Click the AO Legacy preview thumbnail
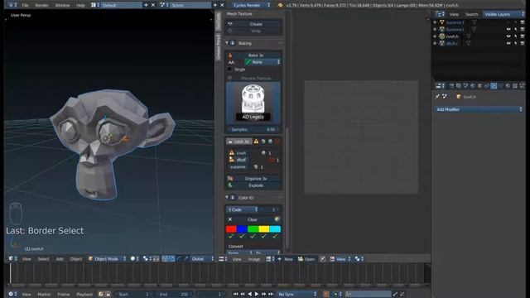The image size is (530, 298). 253,102
